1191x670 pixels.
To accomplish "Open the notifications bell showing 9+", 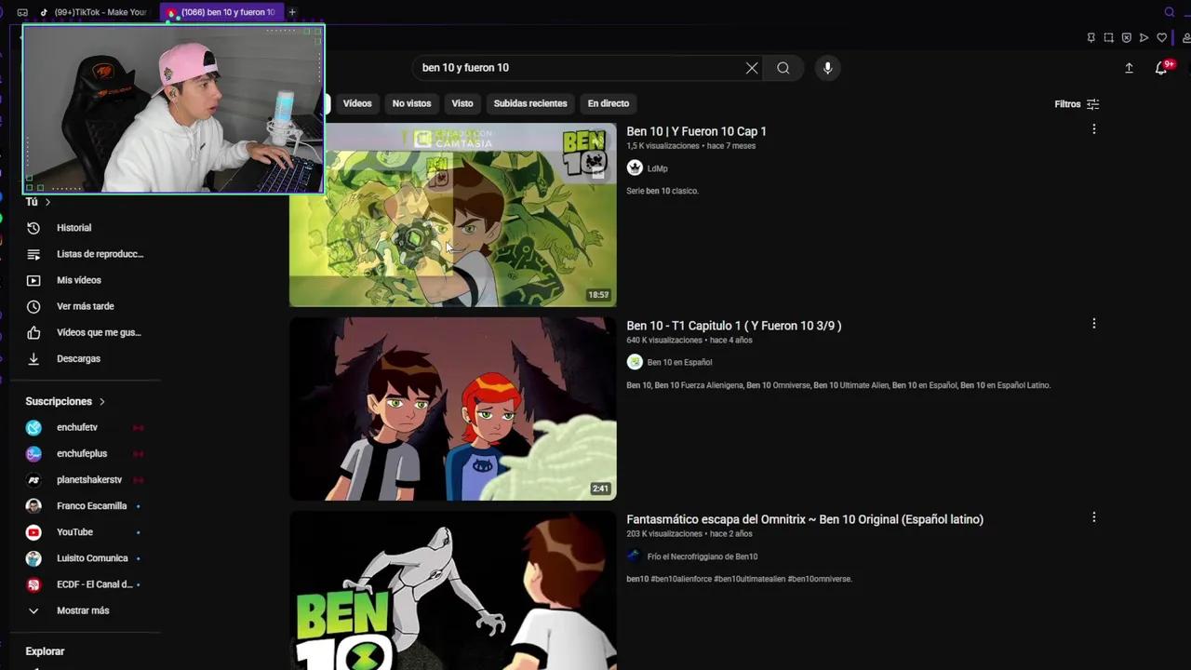I will coord(1162,68).
